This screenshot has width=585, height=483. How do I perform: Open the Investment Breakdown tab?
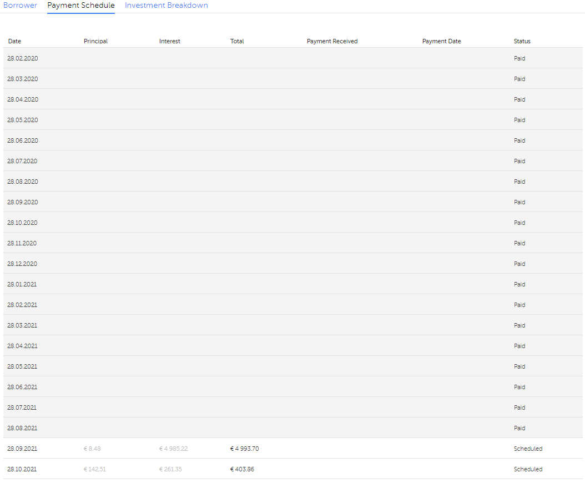(x=166, y=6)
